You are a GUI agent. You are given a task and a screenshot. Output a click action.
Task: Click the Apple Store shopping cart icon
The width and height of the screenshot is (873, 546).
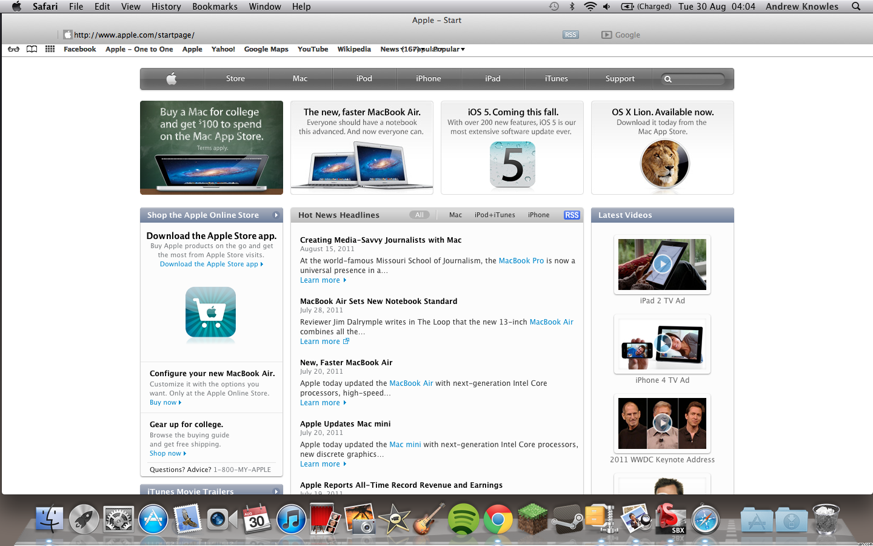pos(211,312)
